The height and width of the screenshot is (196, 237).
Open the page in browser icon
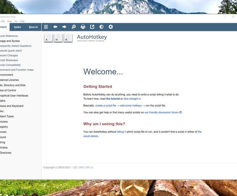pos(92,27)
